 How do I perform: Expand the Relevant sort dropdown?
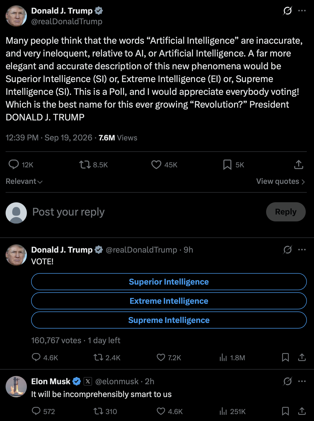point(24,181)
